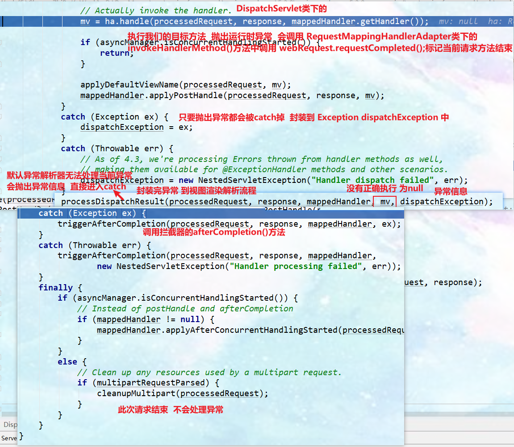This screenshot has width=514, height=447.
Task: Click the comment "// Actually invoke the handler."
Action: coord(156,10)
